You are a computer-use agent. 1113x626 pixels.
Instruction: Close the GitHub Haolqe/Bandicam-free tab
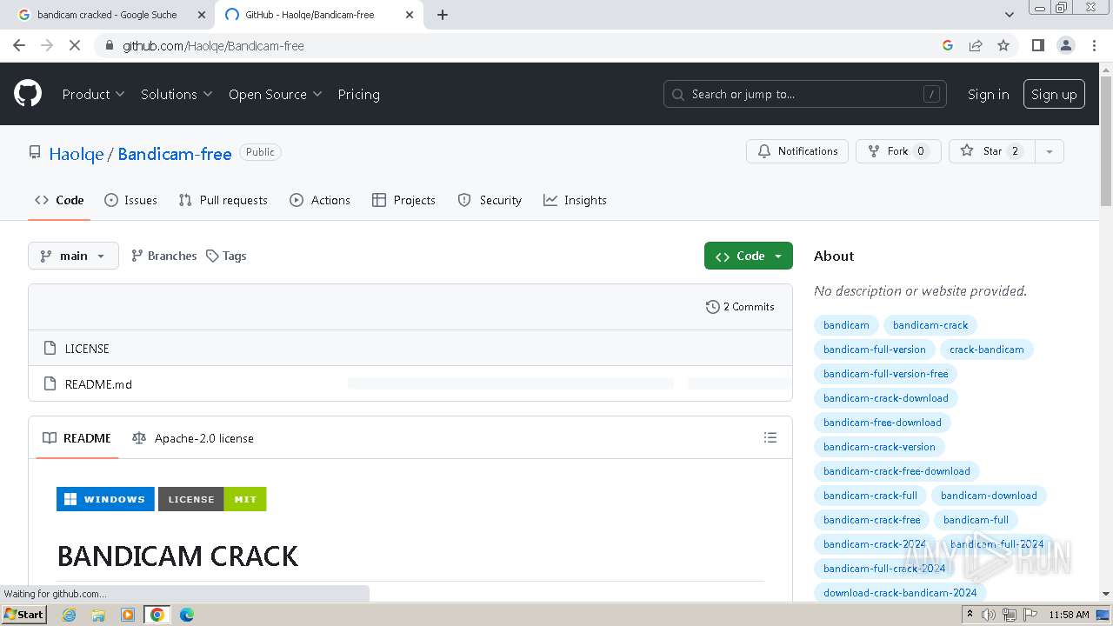[410, 15]
